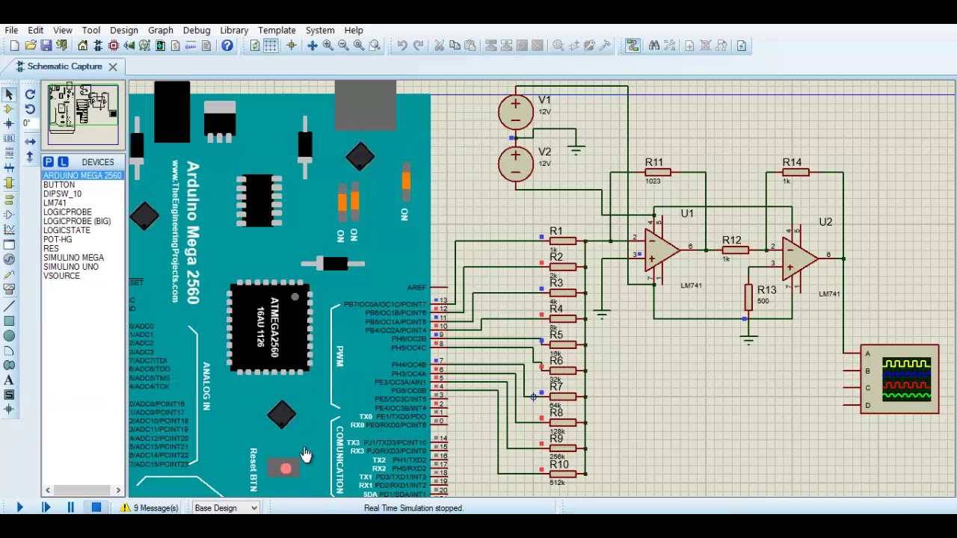The height and width of the screenshot is (538, 957).
Task: Stop the simulation
Action: tap(96, 508)
